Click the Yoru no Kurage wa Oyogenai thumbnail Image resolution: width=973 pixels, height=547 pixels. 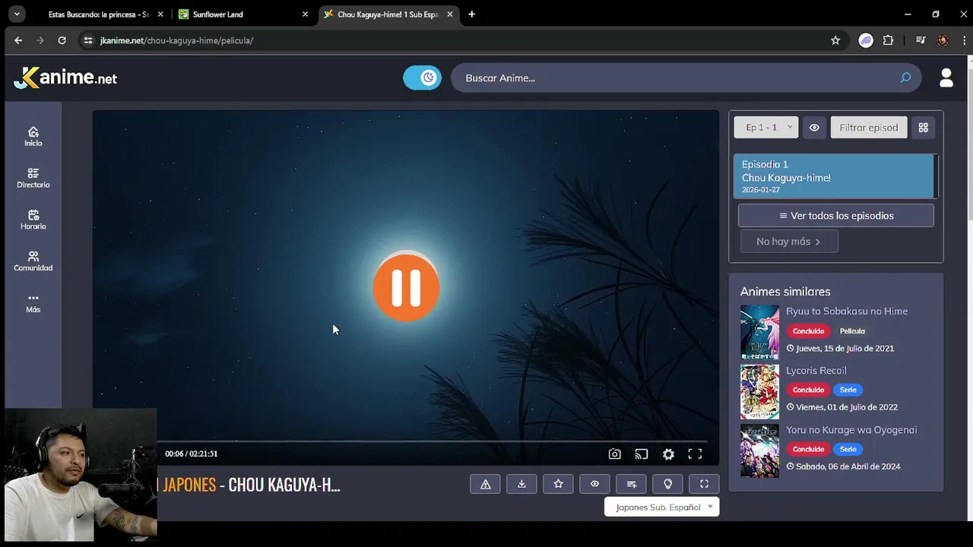click(759, 451)
